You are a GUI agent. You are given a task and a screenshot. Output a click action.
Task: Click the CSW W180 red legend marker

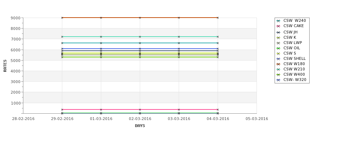(x=278, y=64)
